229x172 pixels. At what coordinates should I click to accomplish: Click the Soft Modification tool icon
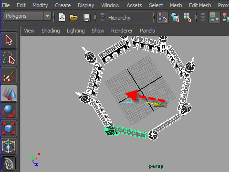[9, 163]
